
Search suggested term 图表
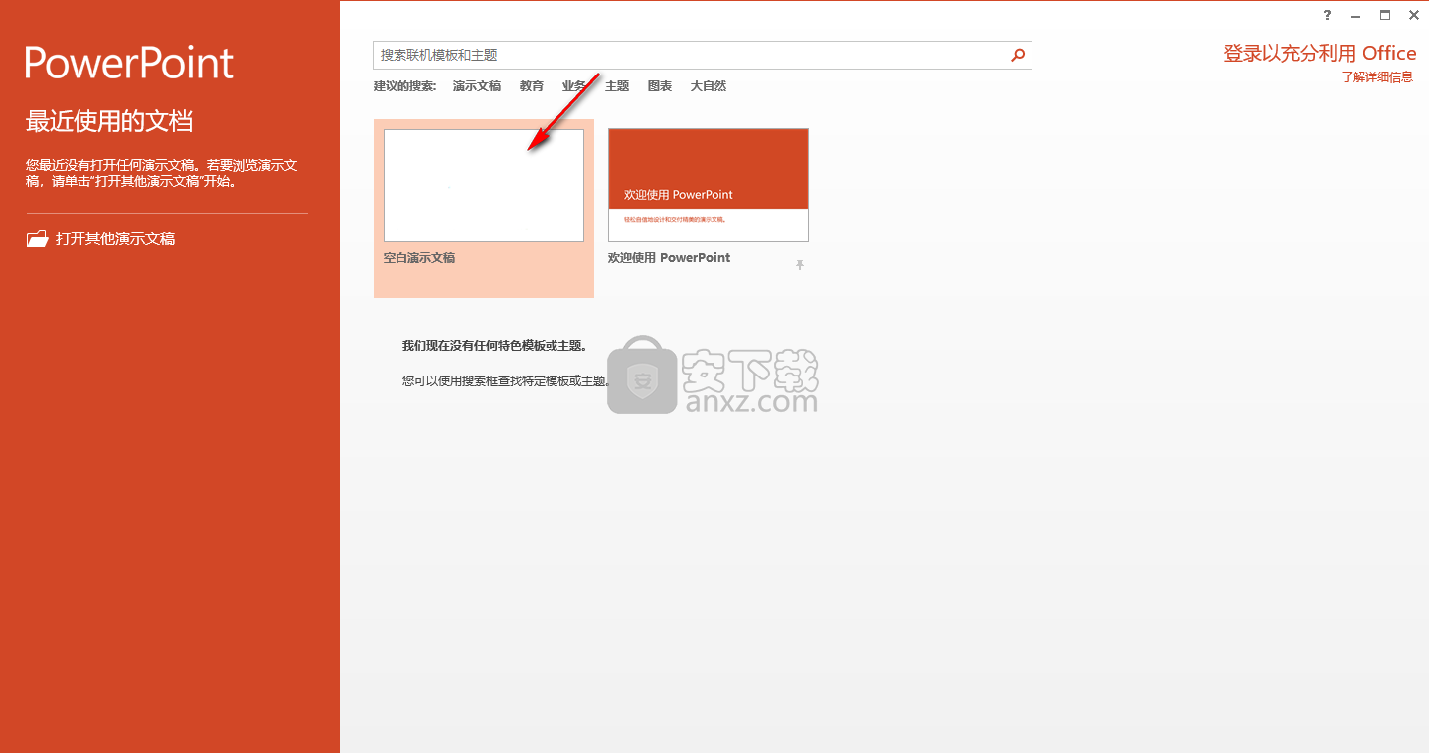coord(660,86)
